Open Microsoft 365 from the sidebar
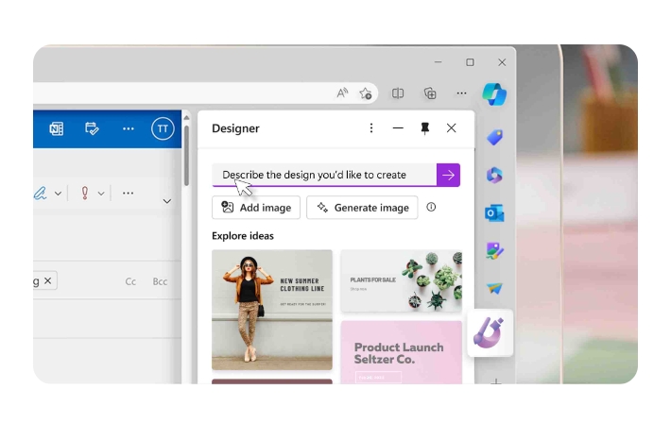Viewport: 671px width, 440px height. (493, 176)
